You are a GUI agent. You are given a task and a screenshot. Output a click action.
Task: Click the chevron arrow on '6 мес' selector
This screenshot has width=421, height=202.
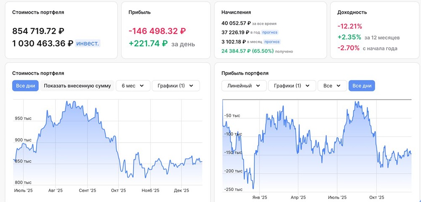coord(142,86)
